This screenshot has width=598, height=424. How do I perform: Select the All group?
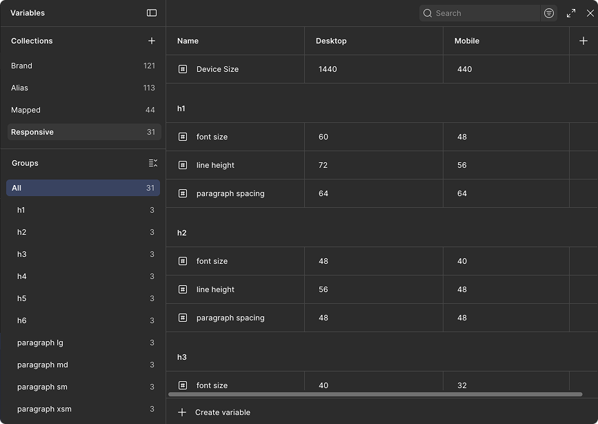point(83,188)
